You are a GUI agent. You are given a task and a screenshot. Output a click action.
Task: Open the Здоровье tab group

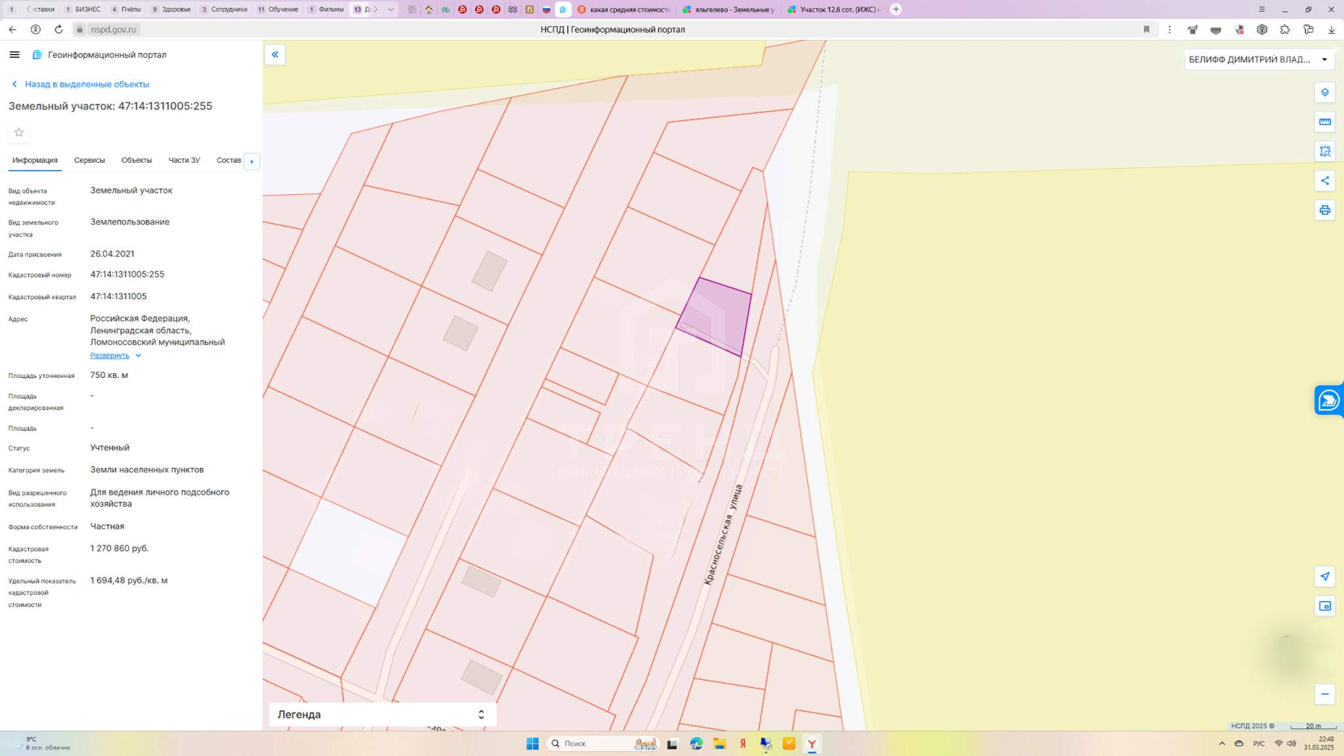click(x=171, y=9)
